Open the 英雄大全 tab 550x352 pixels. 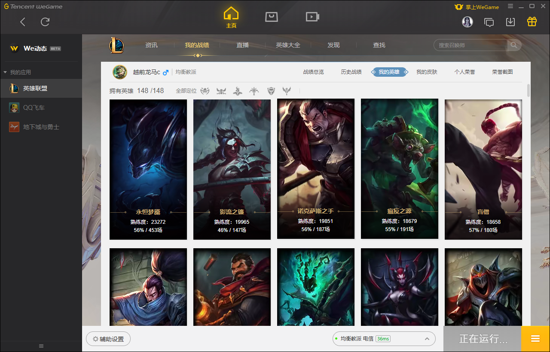[x=288, y=45]
